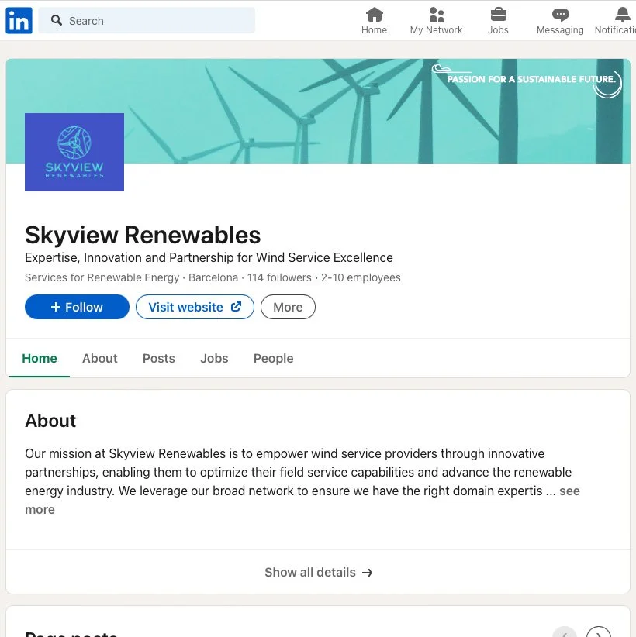The width and height of the screenshot is (636, 637).
Task: Open the More options button
Action: [x=288, y=307]
